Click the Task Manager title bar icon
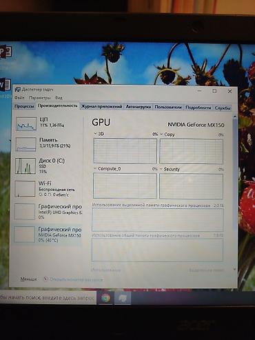 tap(18, 90)
